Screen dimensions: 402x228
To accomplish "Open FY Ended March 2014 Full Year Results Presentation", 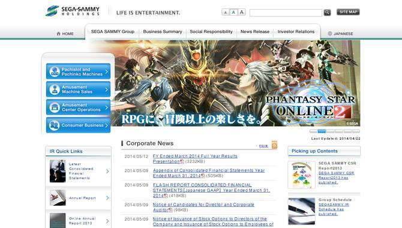I will coord(195,158).
